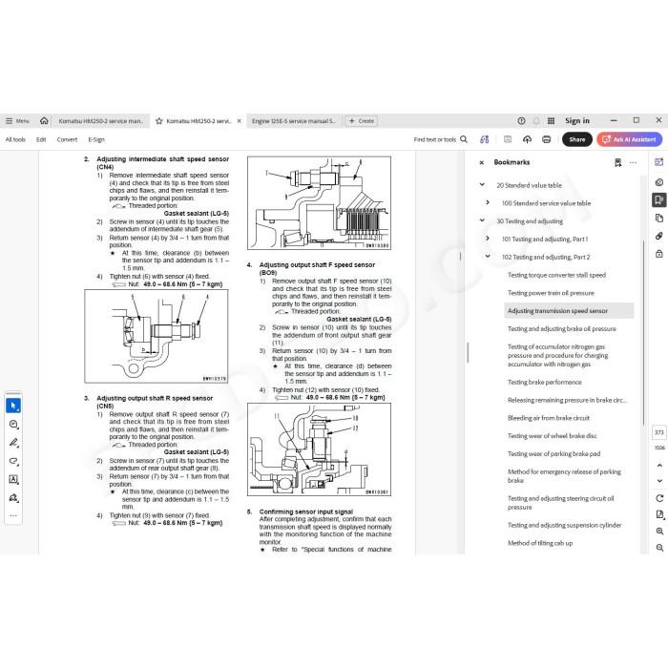This screenshot has width=668, height=668.
Task: Print the document via printer icon
Action: tap(547, 139)
